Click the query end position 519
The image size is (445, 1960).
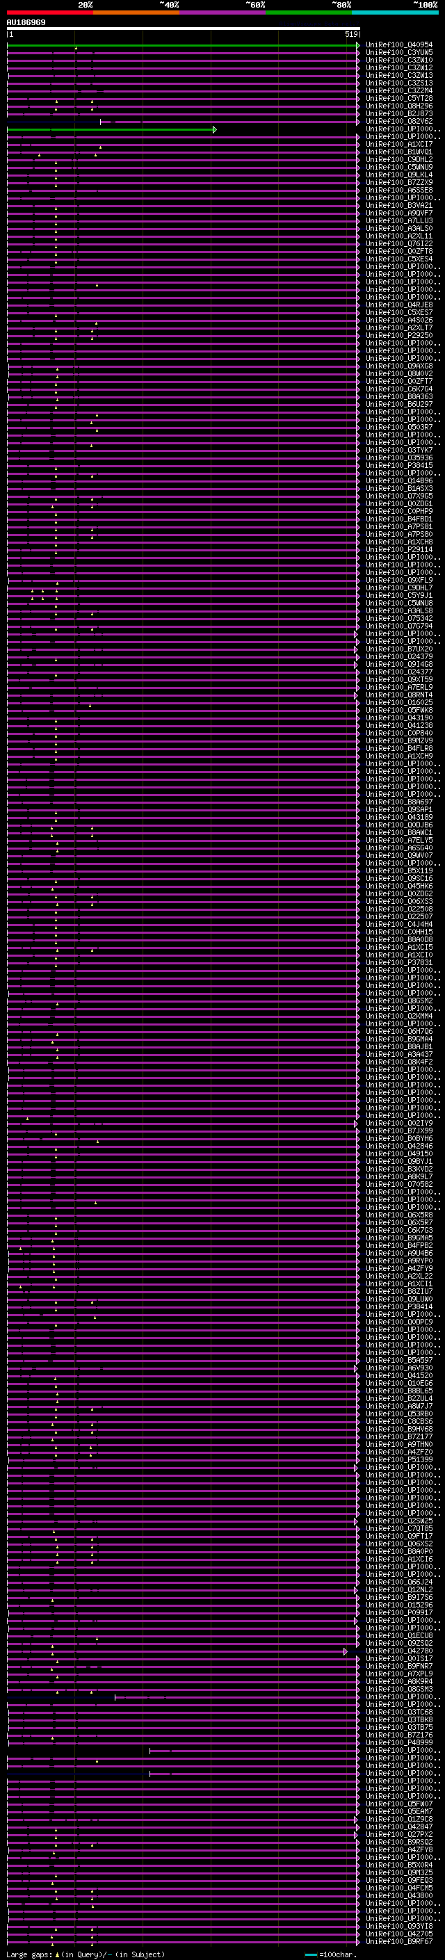tap(350, 34)
